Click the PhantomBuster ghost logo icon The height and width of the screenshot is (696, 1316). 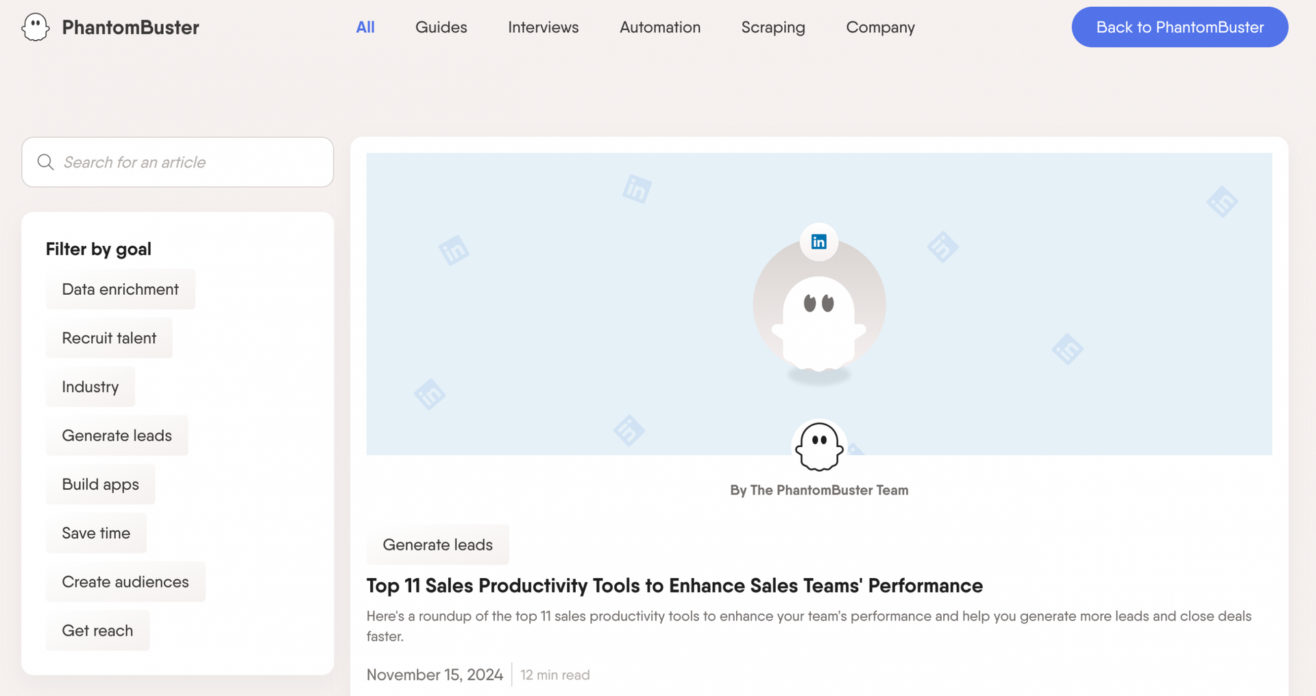pos(35,27)
